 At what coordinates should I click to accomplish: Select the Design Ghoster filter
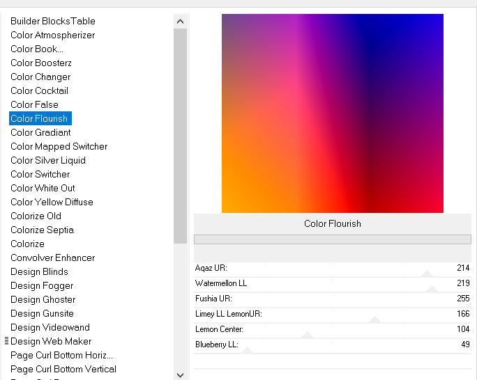(x=43, y=299)
